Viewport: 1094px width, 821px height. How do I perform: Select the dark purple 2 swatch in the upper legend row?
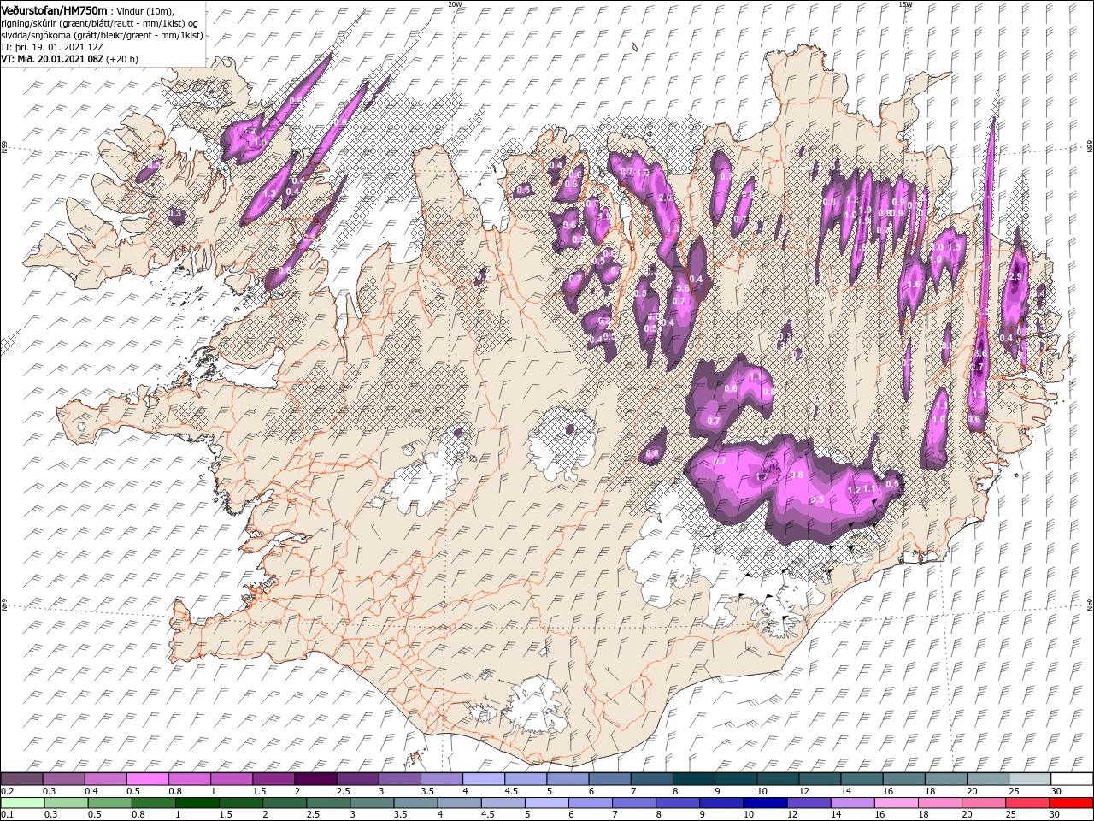tap(315, 779)
